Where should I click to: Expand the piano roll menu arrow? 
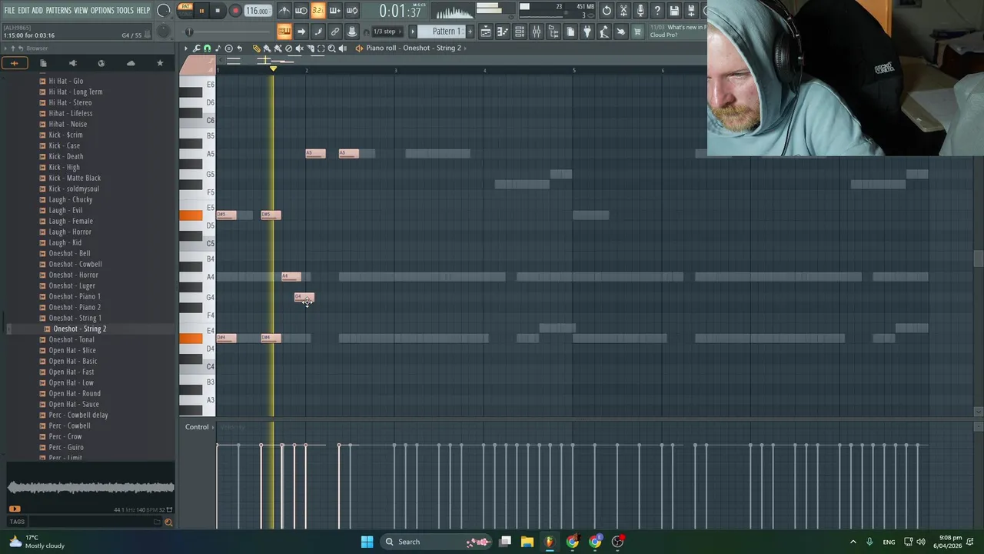pyautogui.click(x=185, y=48)
